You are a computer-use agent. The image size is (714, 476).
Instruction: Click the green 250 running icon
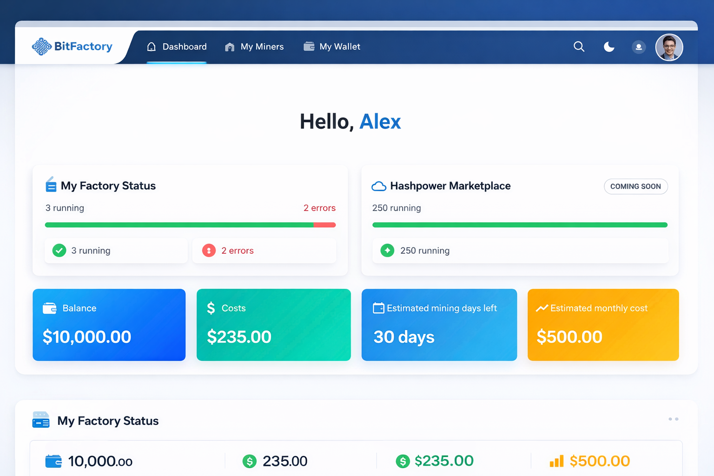click(x=387, y=251)
